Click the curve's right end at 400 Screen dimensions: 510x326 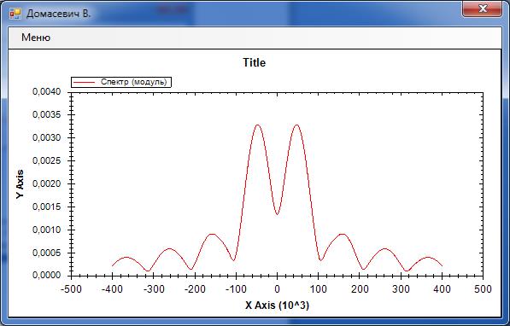coord(442,266)
